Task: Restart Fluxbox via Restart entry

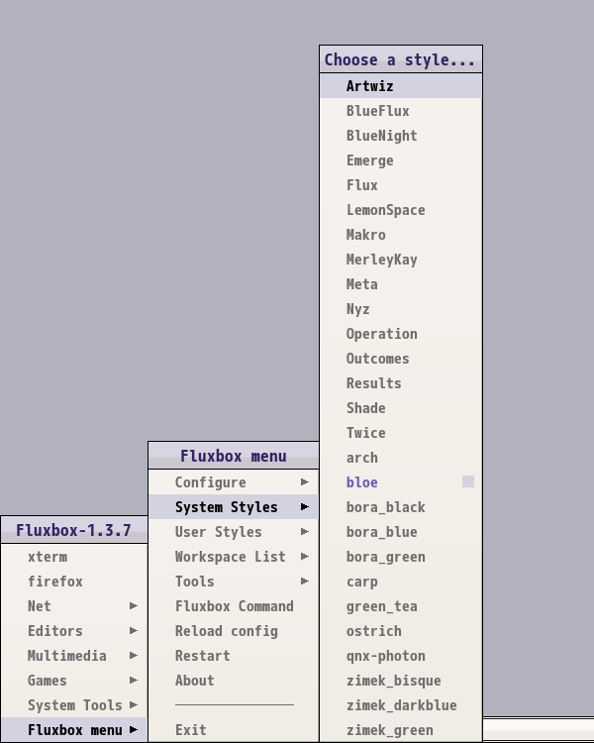Action: [x=233, y=656]
